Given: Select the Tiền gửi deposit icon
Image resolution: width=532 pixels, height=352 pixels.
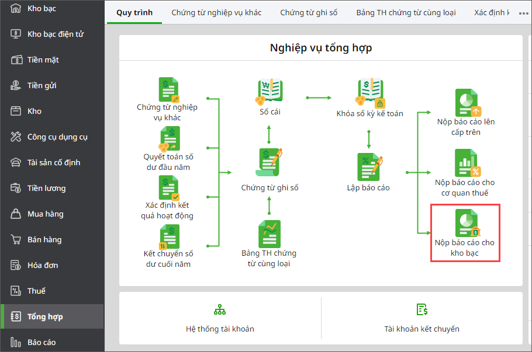Looking at the screenshot, I should click(16, 85).
